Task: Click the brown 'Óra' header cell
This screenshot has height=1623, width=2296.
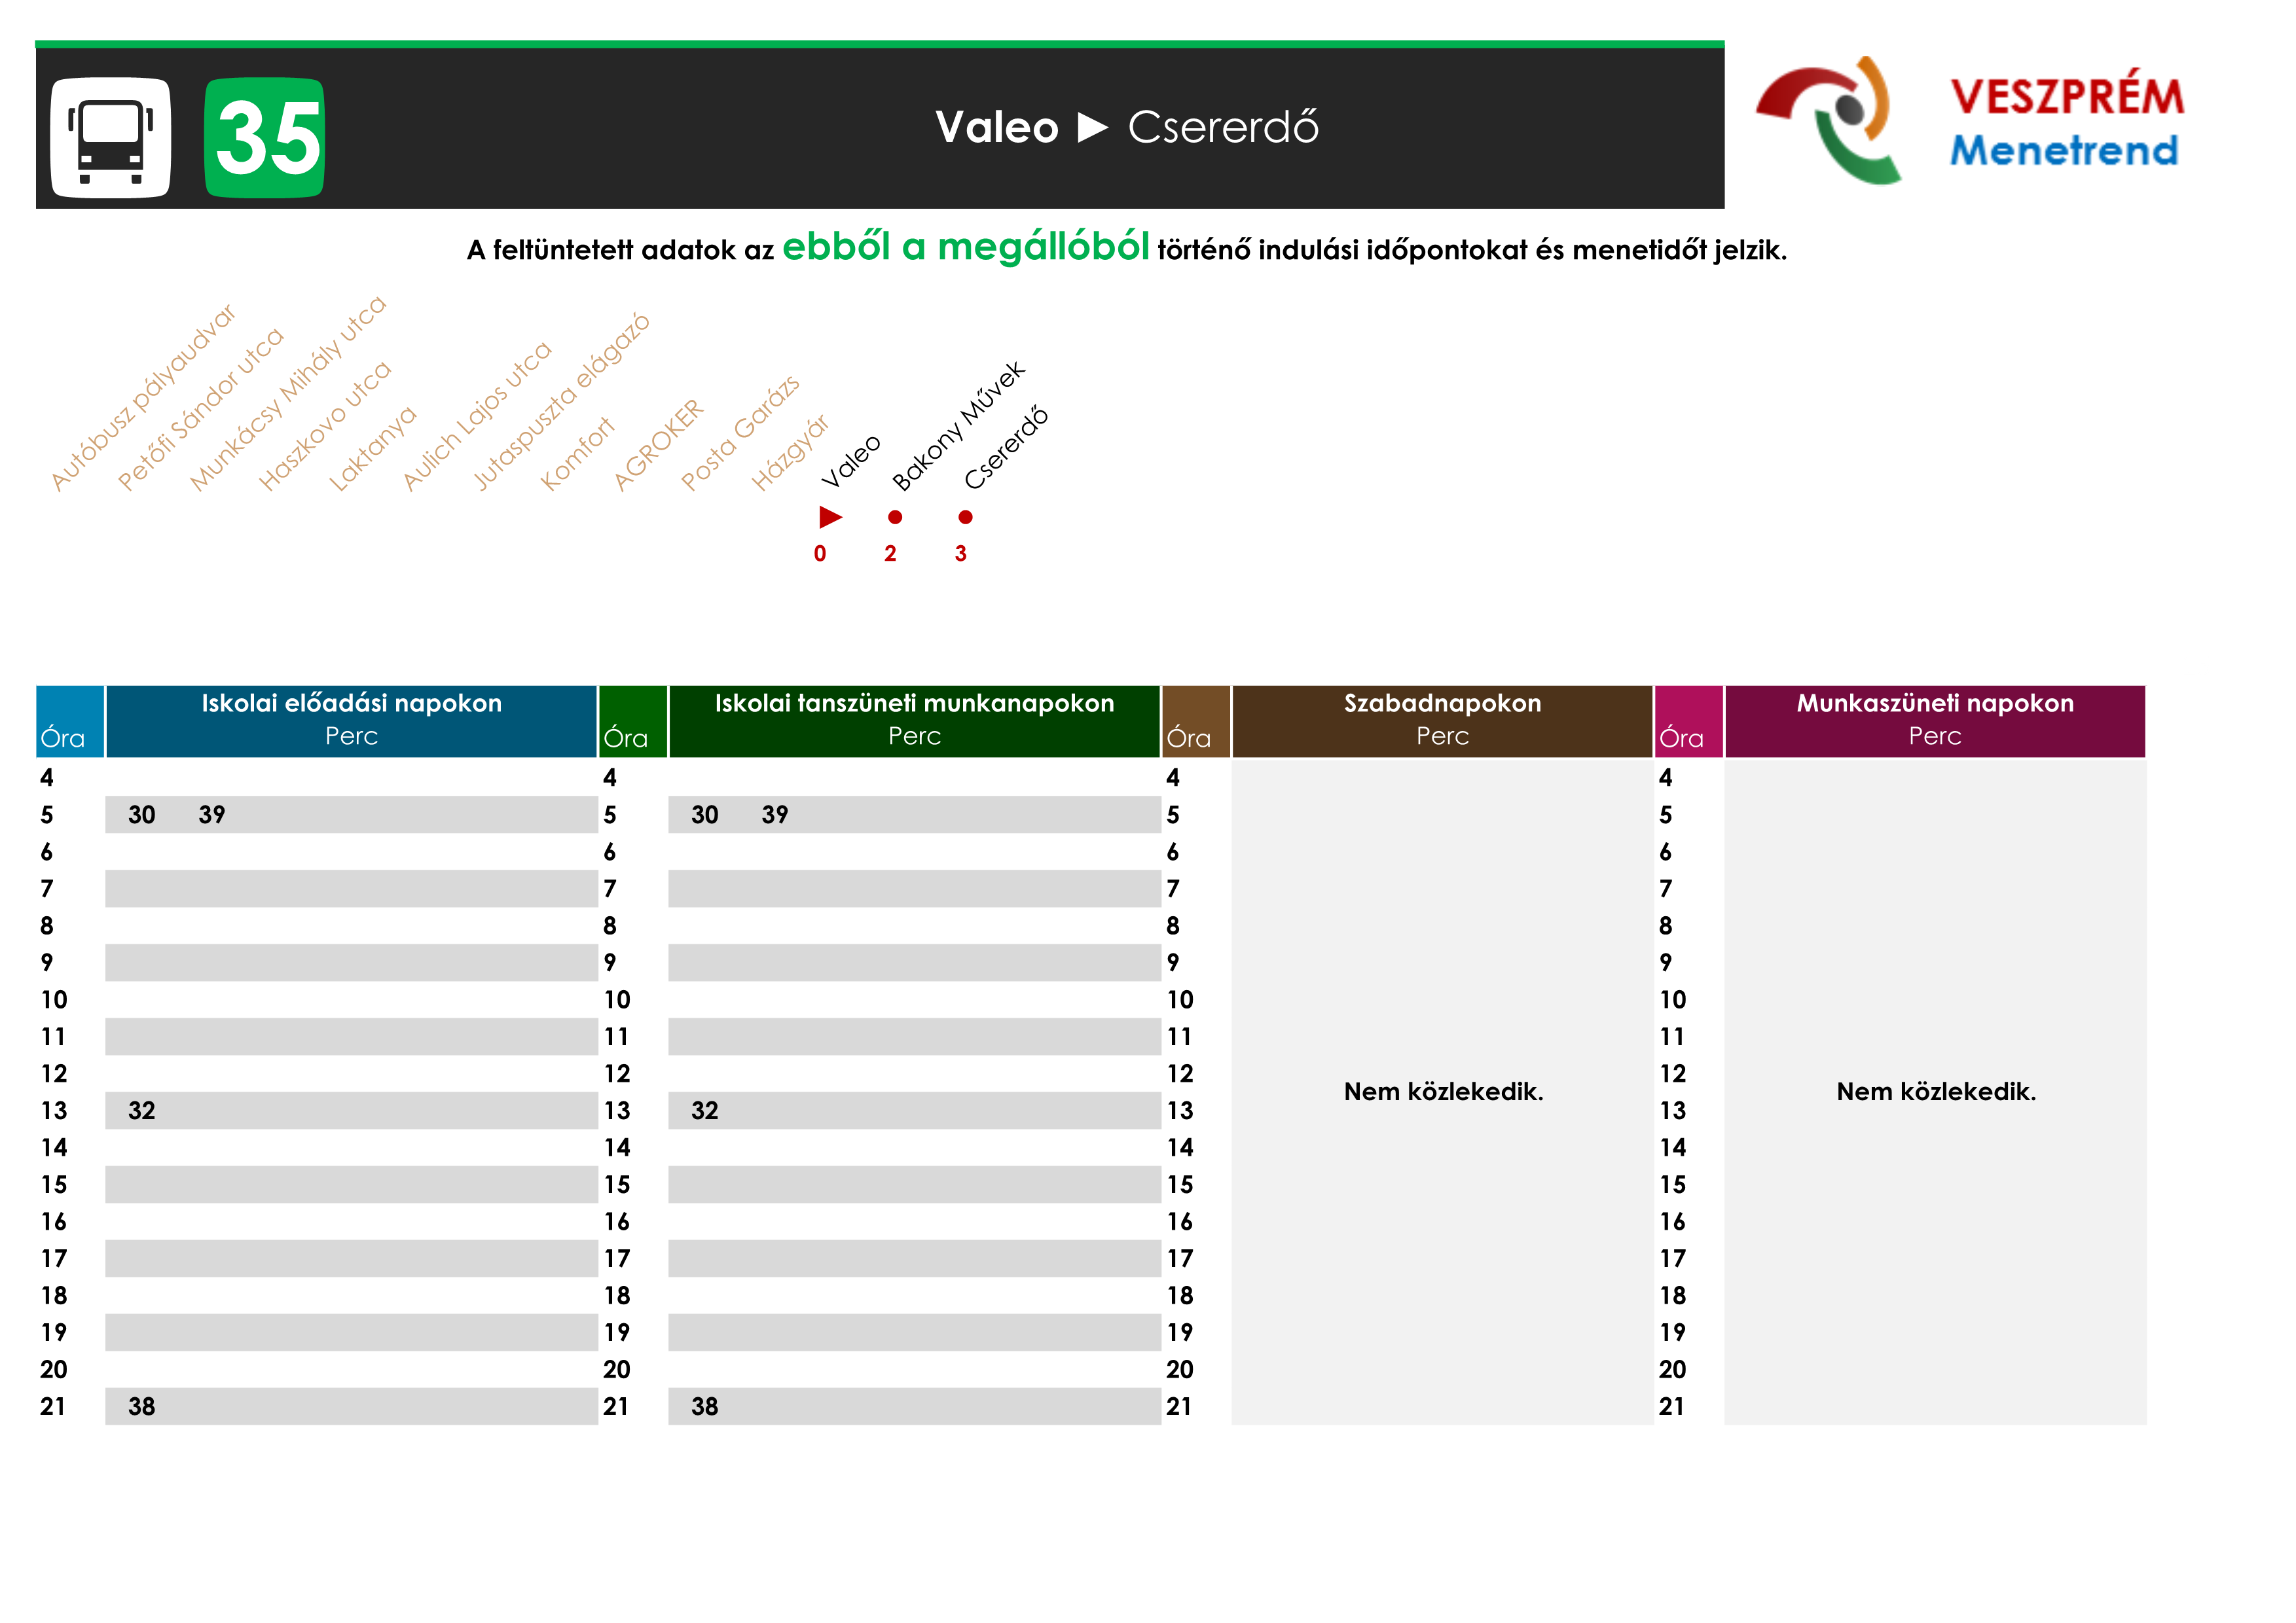Action: tap(1196, 721)
